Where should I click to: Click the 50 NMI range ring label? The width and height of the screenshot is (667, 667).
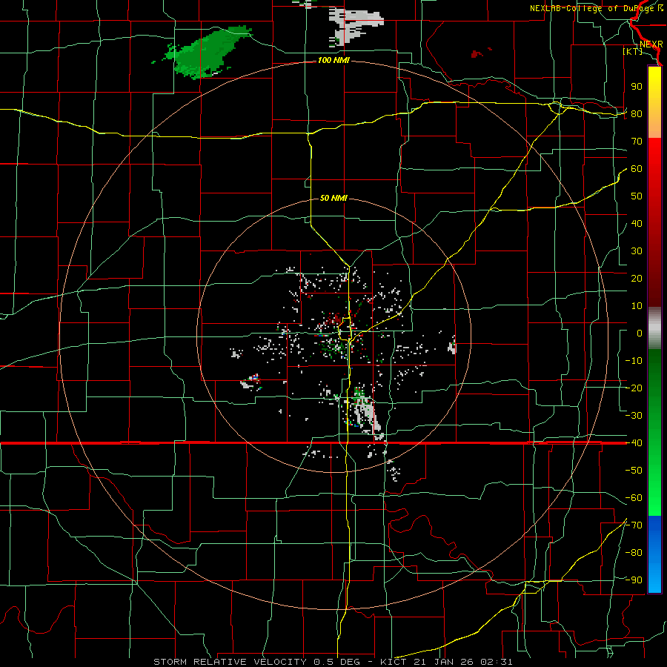(x=333, y=198)
